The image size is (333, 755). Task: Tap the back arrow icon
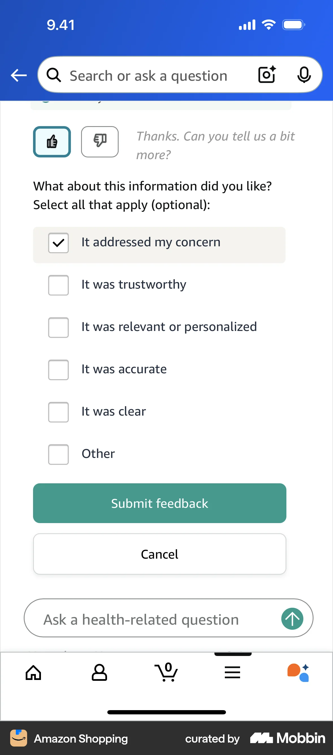18,75
